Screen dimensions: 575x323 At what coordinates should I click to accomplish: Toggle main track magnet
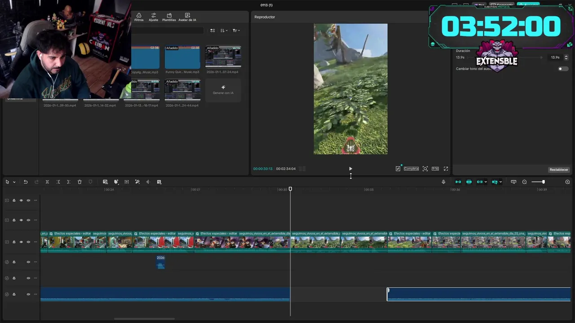pos(458,182)
